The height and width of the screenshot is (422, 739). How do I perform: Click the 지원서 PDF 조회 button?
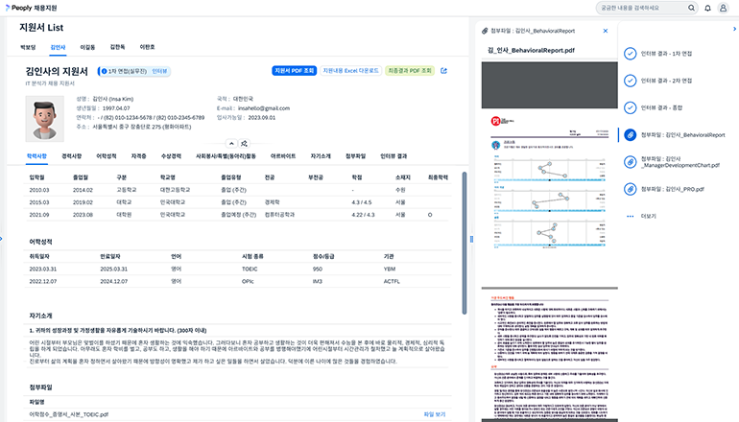click(x=294, y=71)
